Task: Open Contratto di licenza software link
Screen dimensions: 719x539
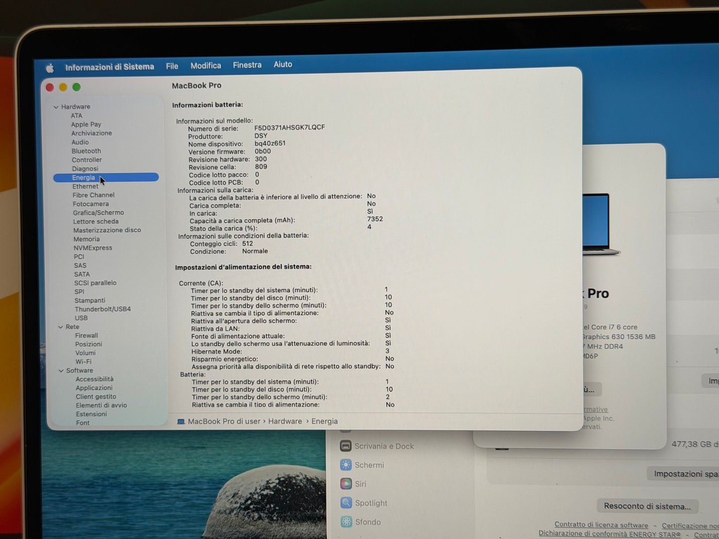Action: click(x=602, y=525)
